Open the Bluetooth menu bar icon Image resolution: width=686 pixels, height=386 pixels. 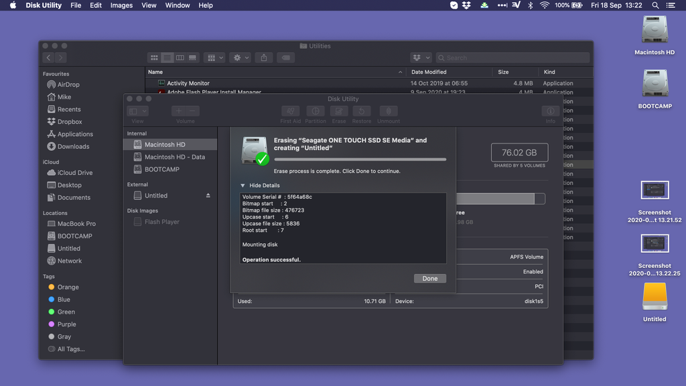tap(530, 5)
